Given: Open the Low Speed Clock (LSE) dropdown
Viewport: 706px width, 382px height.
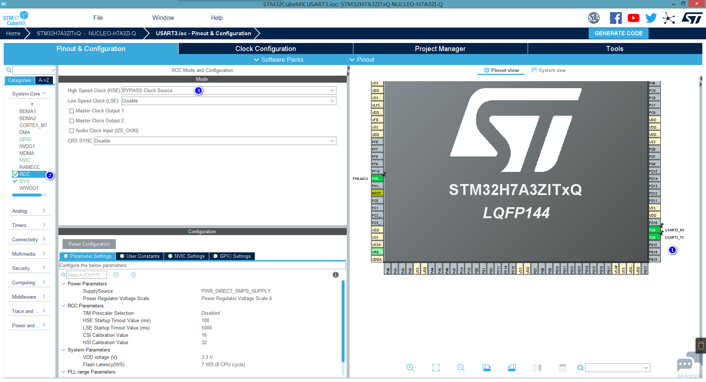Looking at the screenshot, I should coord(229,101).
